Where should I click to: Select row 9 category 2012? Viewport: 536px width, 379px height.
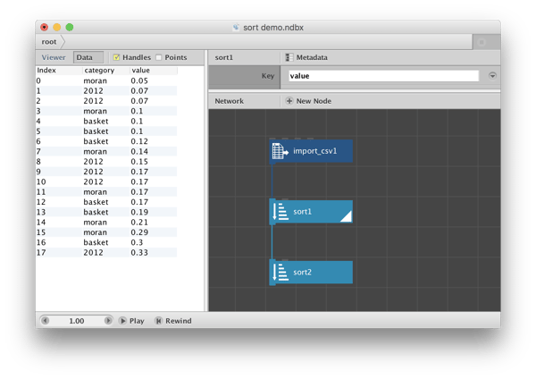click(x=93, y=172)
